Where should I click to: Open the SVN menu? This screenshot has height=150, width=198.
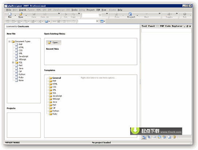(x=98, y=10)
